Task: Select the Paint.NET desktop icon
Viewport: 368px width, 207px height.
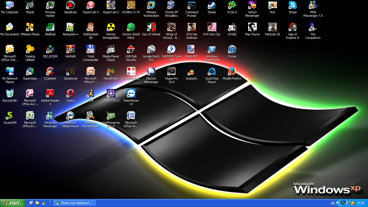Action: point(192,49)
